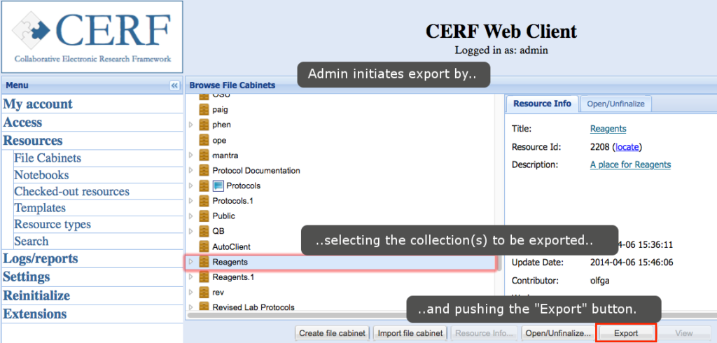
Task: Click the Revised Lab Protocols cabinet icon
Action: (204, 307)
